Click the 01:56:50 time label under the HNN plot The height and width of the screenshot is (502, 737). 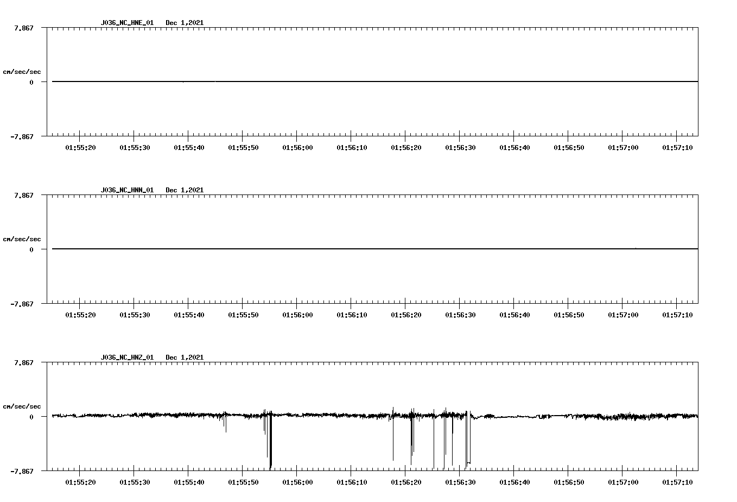click(x=569, y=315)
